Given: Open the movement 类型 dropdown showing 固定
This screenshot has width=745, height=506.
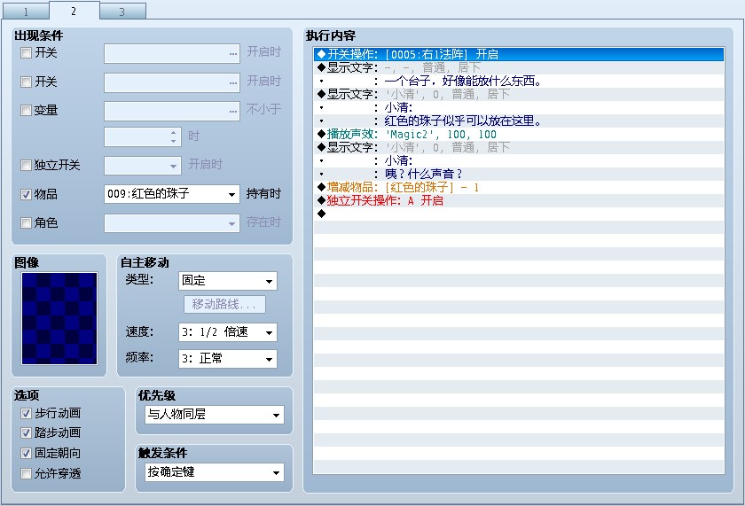Looking at the screenshot, I should tap(228, 281).
